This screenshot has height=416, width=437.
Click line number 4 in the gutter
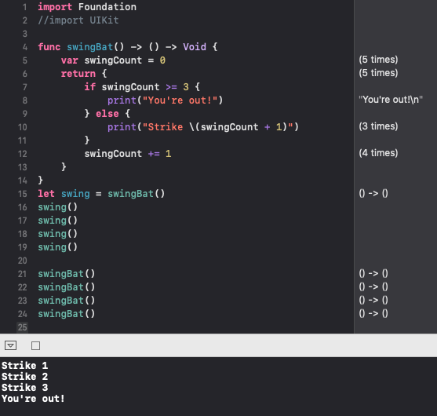coord(25,47)
